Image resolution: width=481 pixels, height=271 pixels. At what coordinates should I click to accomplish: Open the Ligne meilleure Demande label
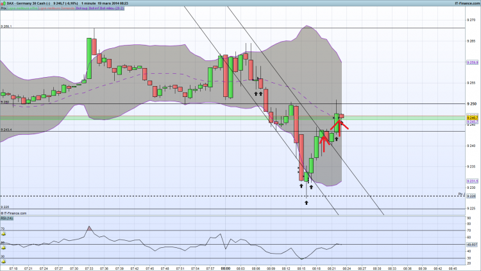56,8
